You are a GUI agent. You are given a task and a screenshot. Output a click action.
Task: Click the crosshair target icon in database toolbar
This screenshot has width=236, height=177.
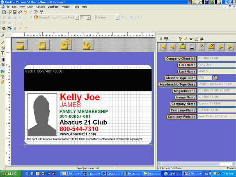tap(191, 39)
